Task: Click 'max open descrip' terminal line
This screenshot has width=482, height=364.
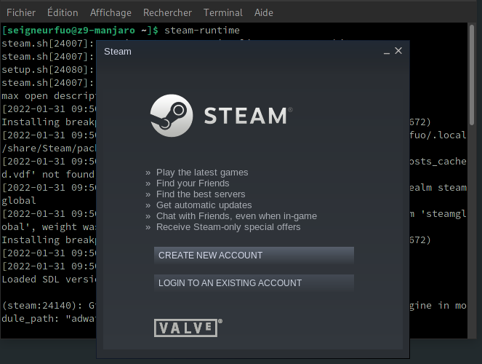Action: (x=49, y=95)
